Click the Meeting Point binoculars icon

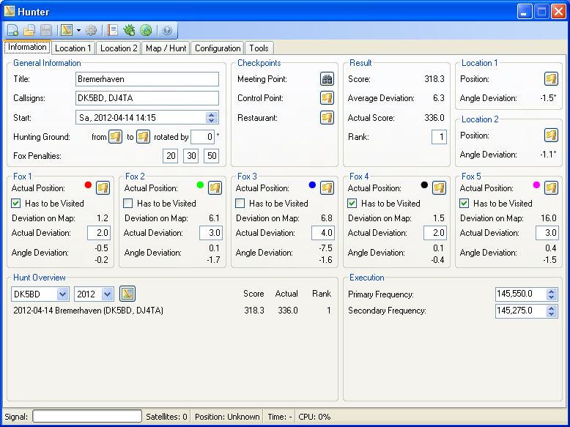tap(327, 79)
